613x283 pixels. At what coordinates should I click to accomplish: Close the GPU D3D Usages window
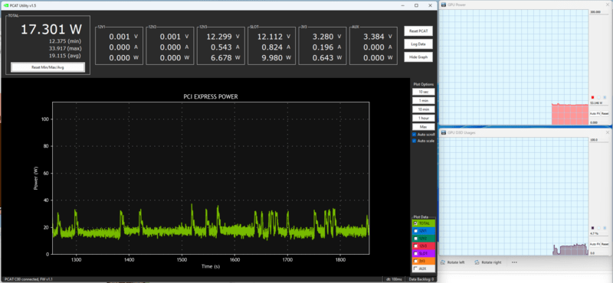click(607, 132)
